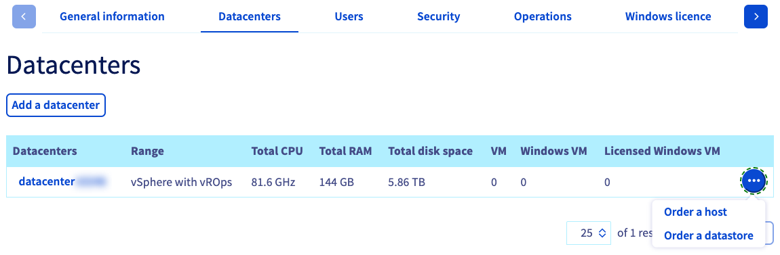This screenshot has width=780, height=255.
Task: Switch to the Operations tab
Action: tap(543, 16)
